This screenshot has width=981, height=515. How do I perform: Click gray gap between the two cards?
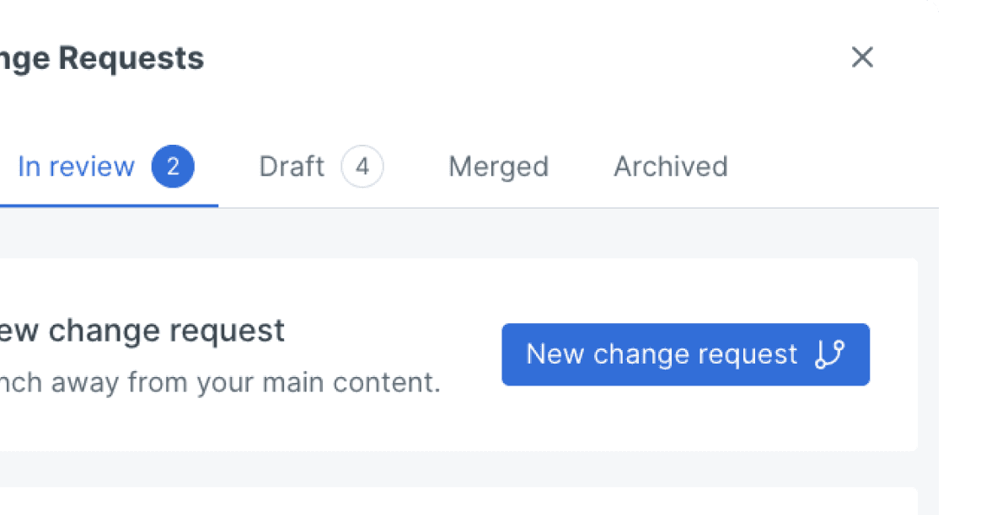click(458, 469)
